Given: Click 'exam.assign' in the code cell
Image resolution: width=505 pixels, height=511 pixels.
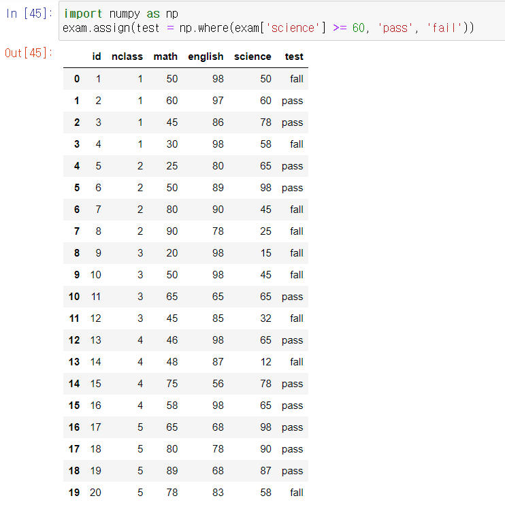Looking at the screenshot, I should pos(96,28).
